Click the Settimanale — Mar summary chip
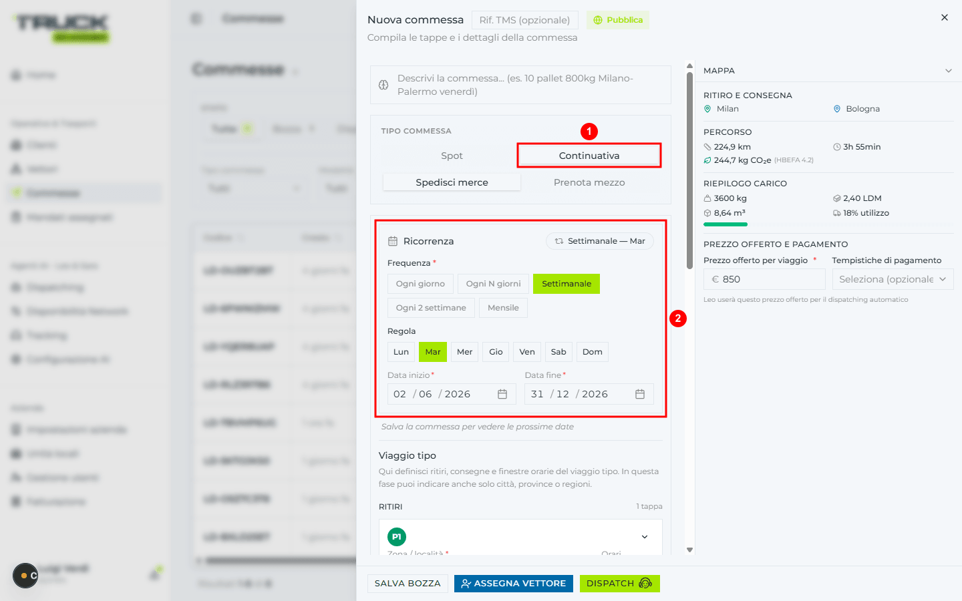This screenshot has height=601, width=962. pos(600,241)
